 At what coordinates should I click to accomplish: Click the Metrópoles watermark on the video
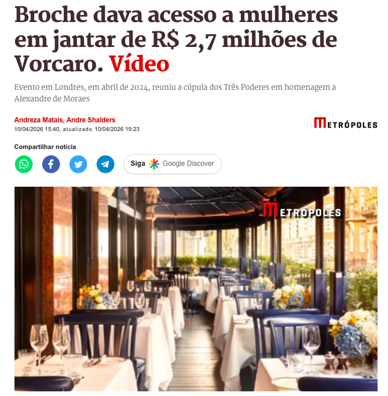[302, 210]
